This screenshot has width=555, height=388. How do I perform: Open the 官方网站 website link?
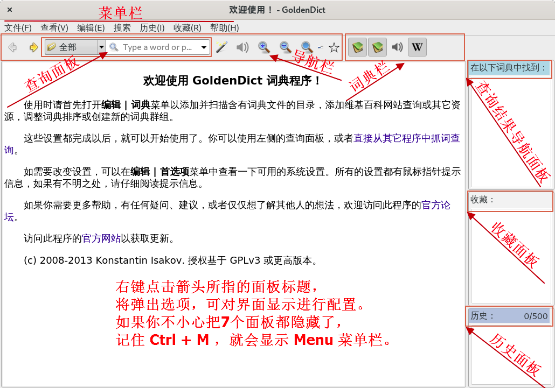point(101,238)
